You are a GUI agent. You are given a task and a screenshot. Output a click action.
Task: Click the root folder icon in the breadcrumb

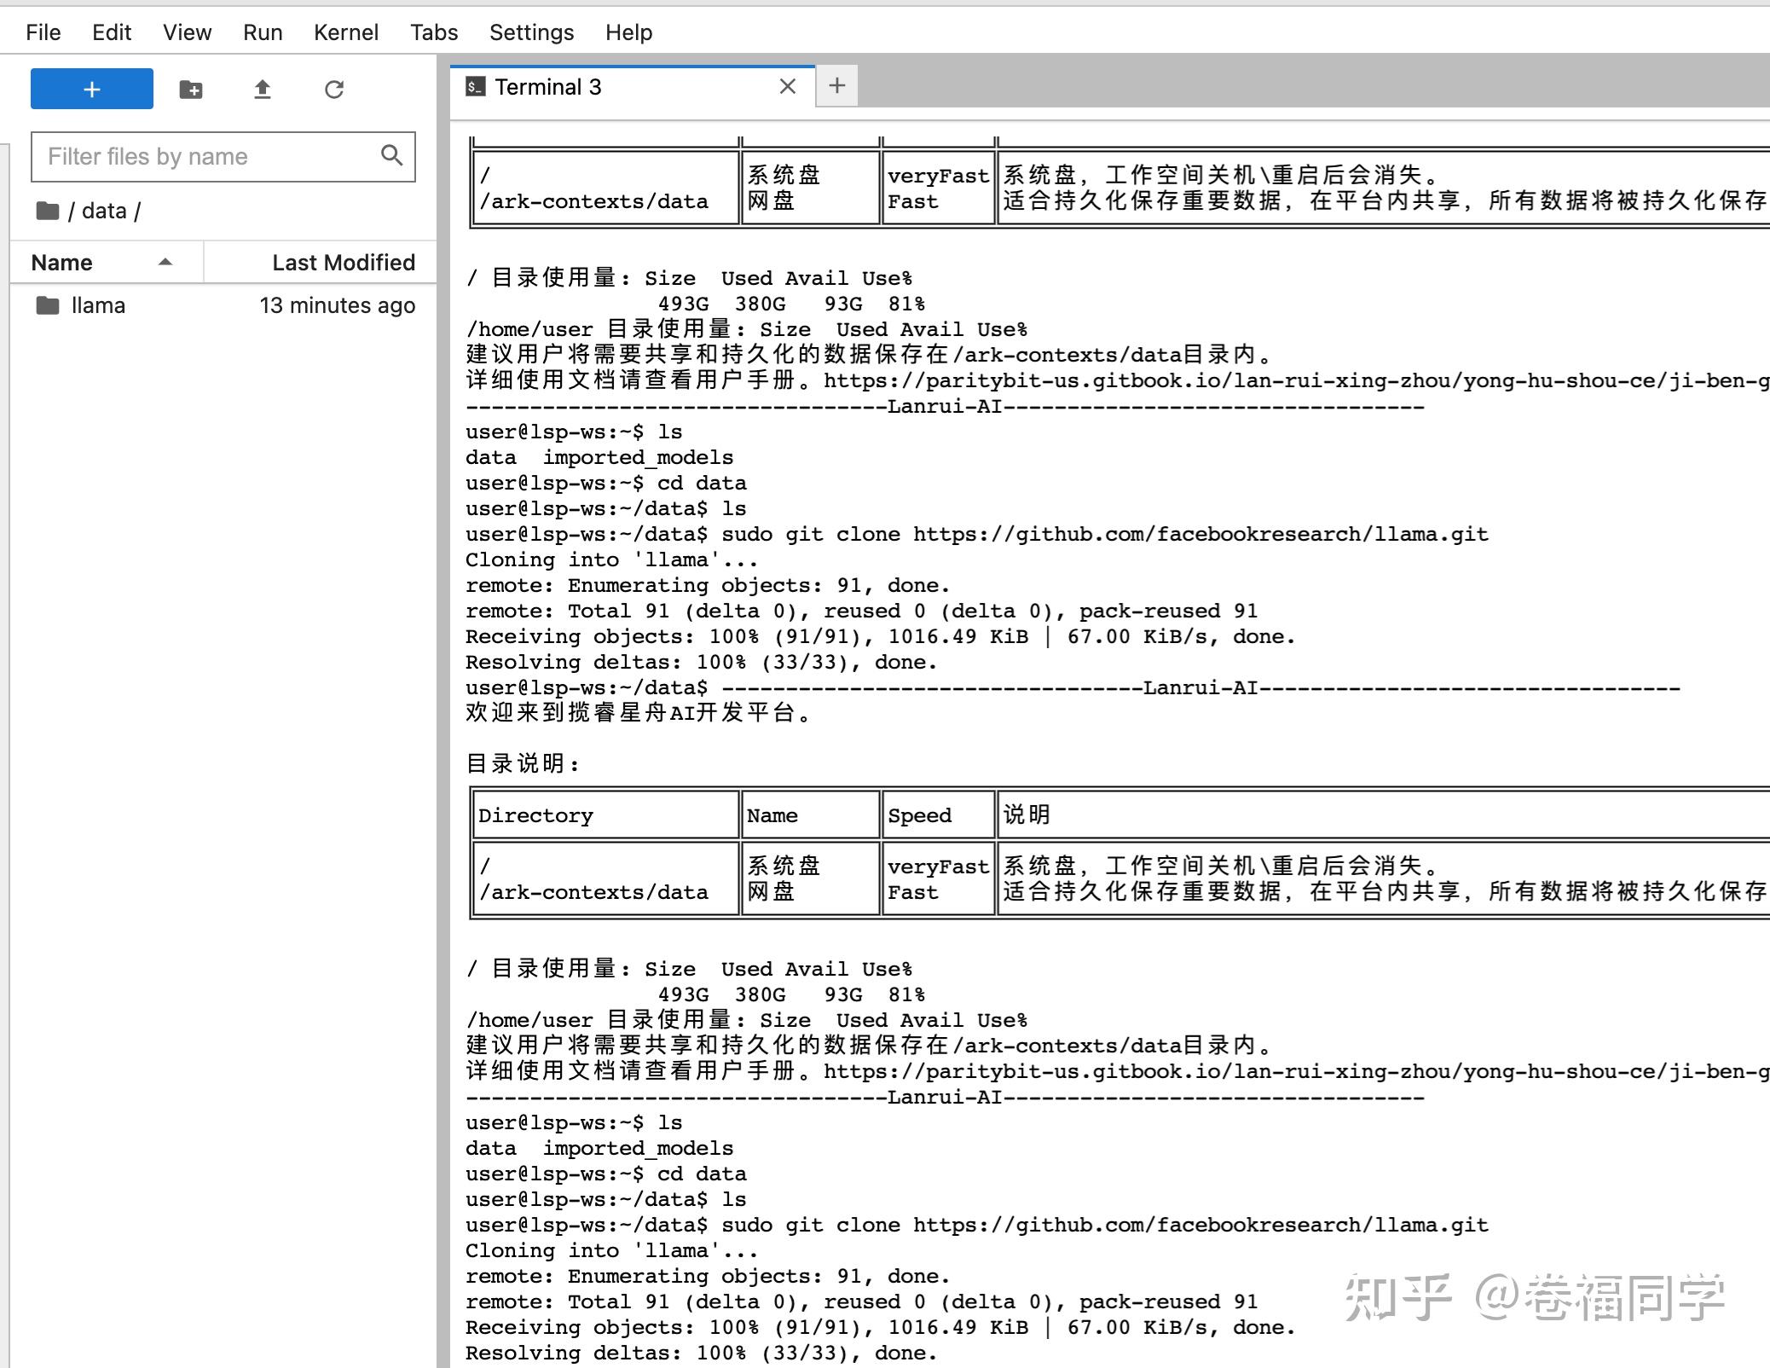[49, 210]
